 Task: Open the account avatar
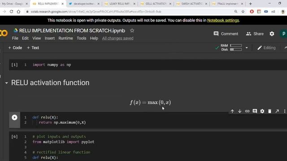tap(283, 34)
